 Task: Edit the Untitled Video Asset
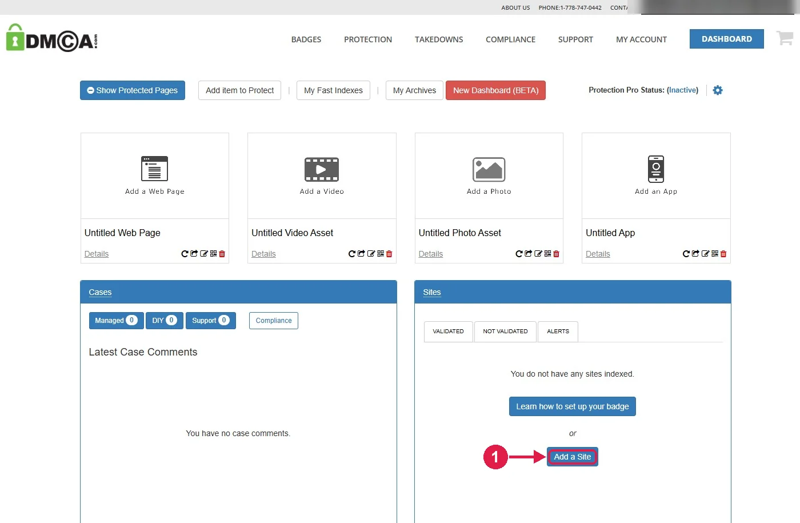371,254
